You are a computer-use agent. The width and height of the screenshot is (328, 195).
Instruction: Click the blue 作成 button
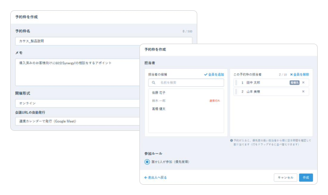(x=306, y=178)
